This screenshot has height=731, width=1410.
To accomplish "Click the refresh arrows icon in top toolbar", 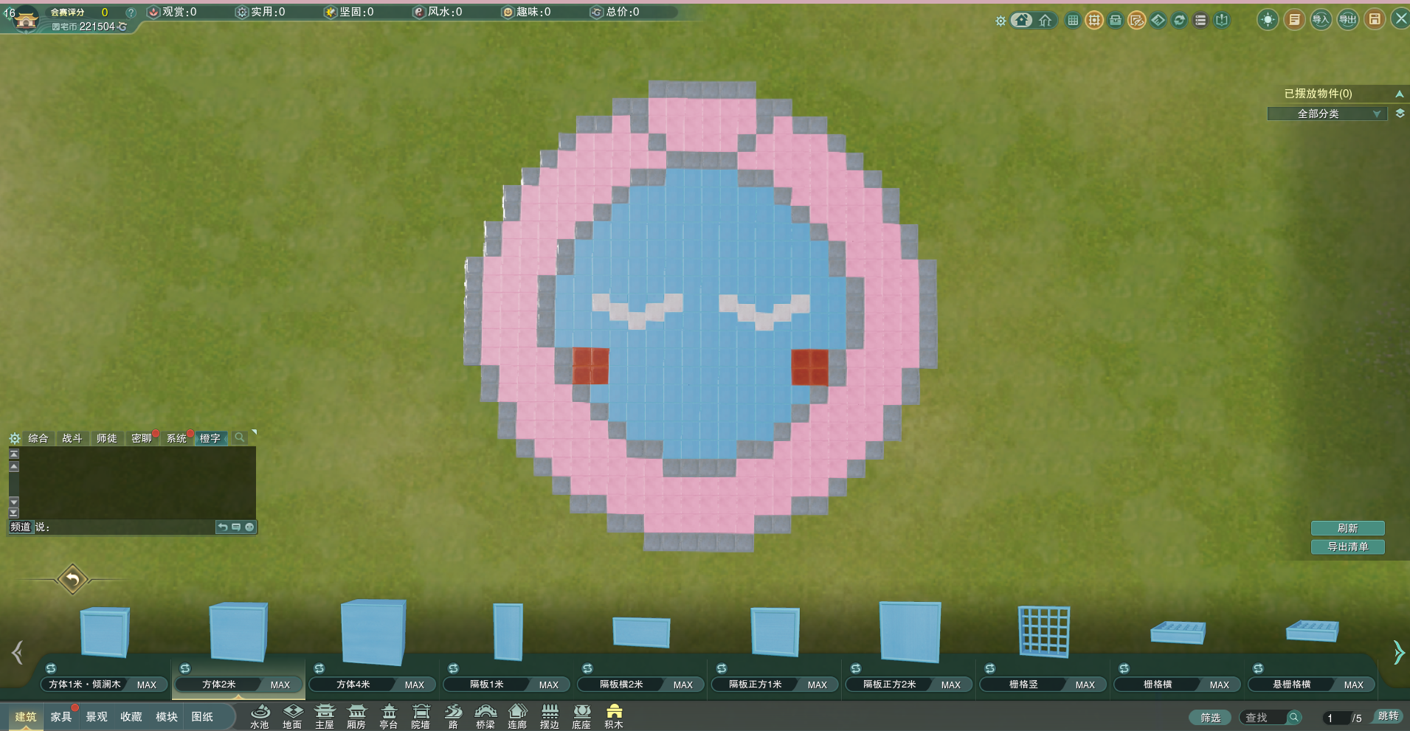I will point(1179,21).
